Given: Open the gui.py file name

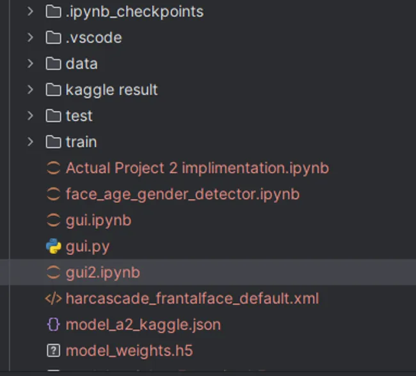Looking at the screenshot, I should pos(88,246).
